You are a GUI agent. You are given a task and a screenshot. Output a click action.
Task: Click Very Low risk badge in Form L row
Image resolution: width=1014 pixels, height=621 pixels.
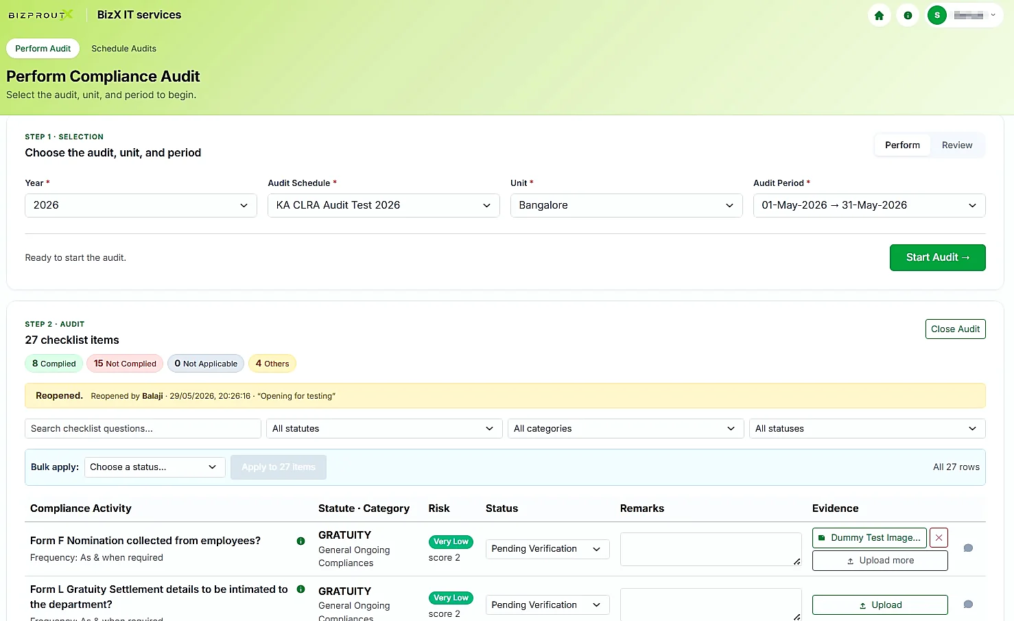451,598
